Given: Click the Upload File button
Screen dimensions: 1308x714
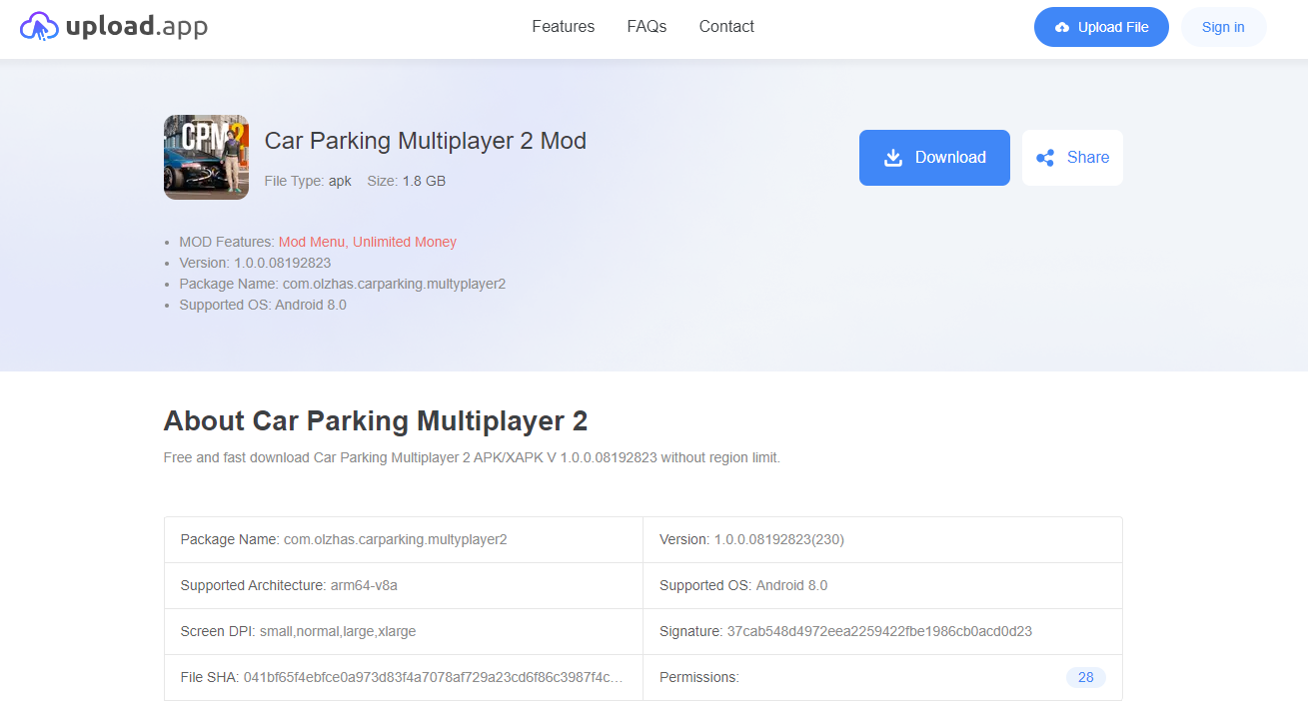Looking at the screenshot, I should 1101,27.
